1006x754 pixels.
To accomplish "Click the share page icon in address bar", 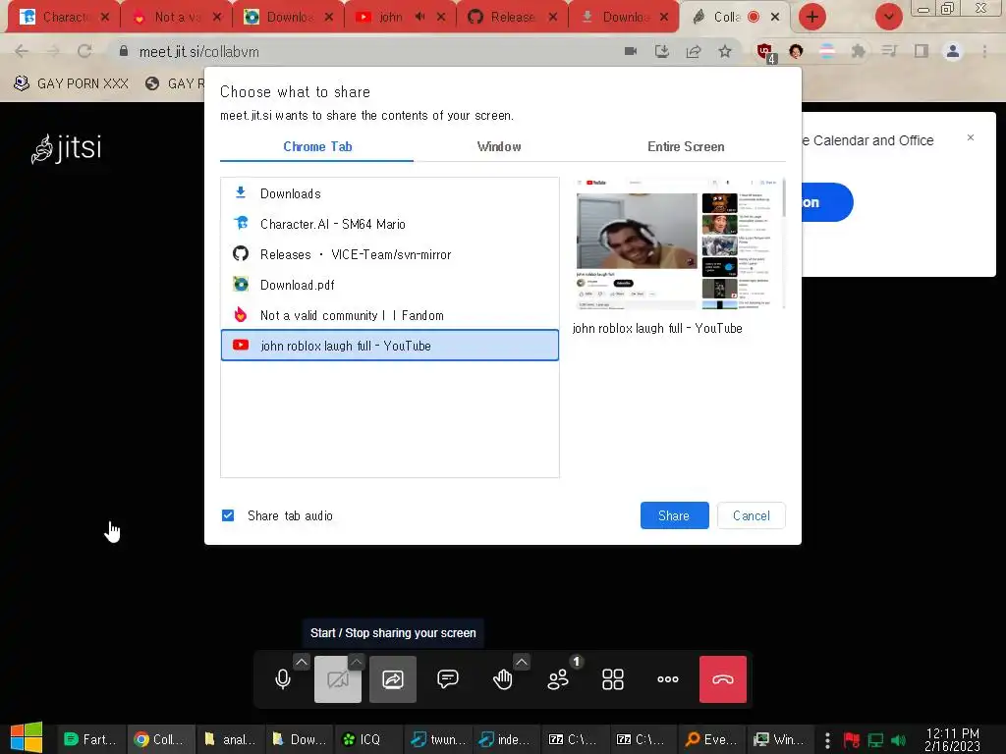I will click(x=694, y=51).
